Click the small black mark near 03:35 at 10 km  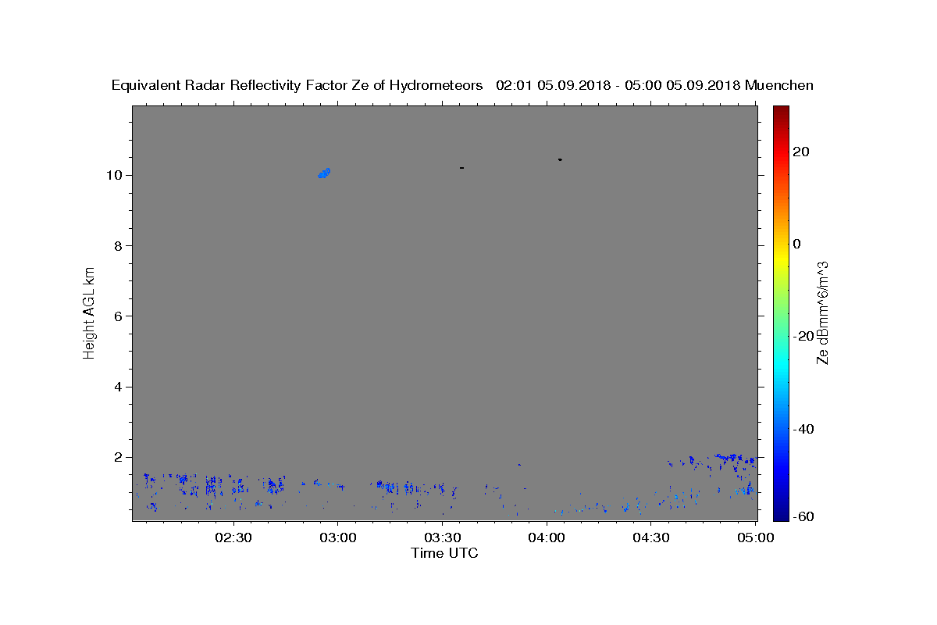(462, 168)
